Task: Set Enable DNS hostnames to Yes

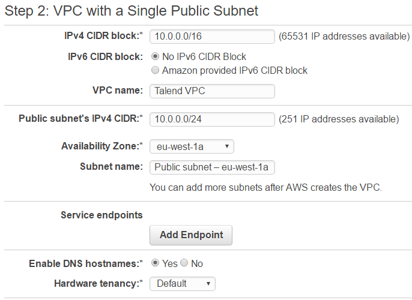Action: (156, 263)
